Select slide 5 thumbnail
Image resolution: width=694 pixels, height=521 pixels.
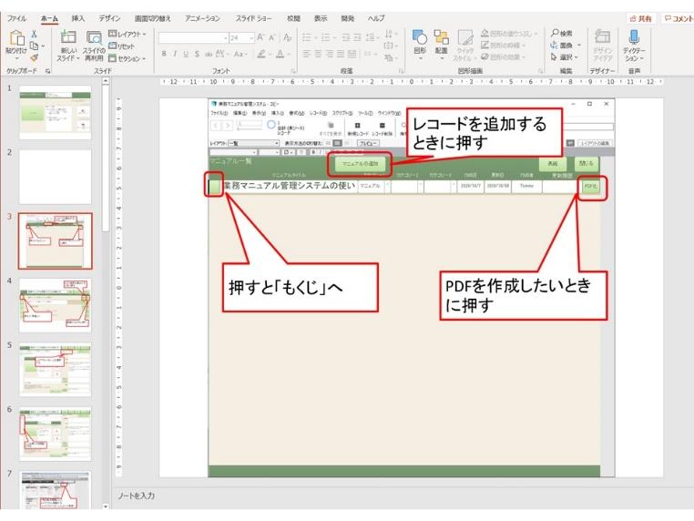pos(56,370)
